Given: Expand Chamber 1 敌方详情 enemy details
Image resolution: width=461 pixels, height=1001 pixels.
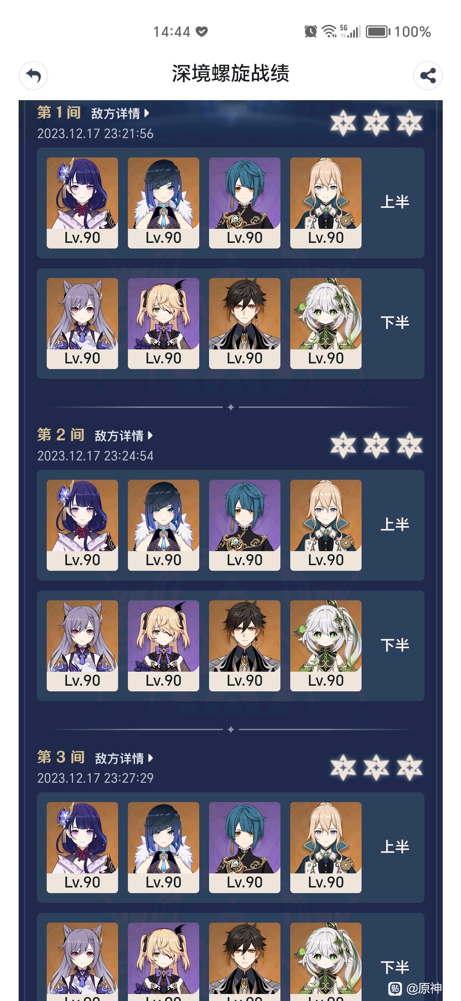Looking at the screenshot, I should 120,114.
